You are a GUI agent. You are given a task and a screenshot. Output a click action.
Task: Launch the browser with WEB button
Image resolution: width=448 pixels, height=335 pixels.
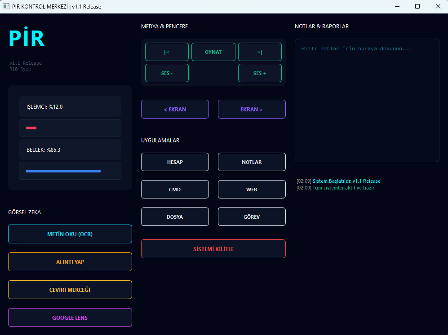[252, 190]
